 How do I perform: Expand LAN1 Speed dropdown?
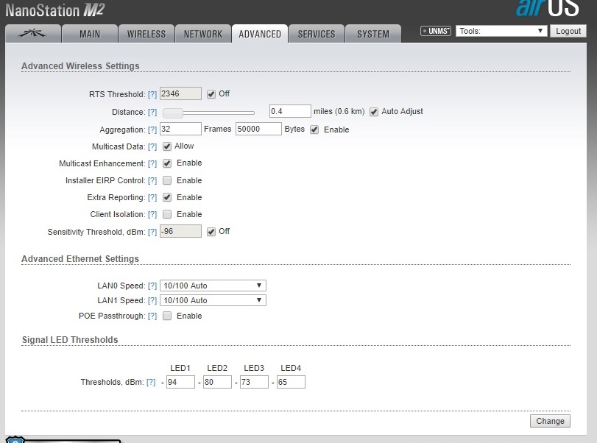[213, 300]
